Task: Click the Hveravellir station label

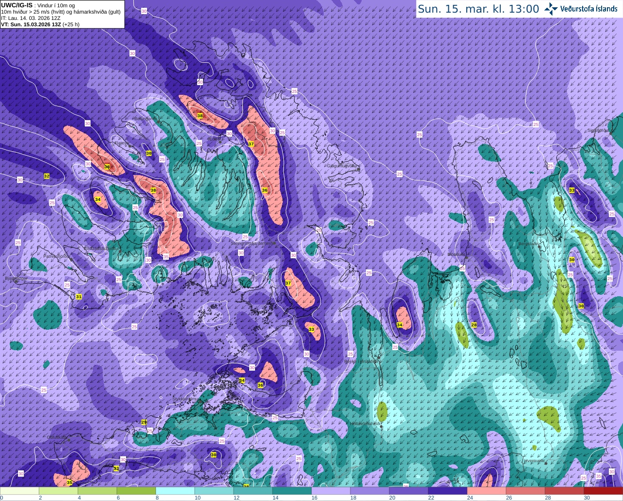Action: tap(534, 460)
